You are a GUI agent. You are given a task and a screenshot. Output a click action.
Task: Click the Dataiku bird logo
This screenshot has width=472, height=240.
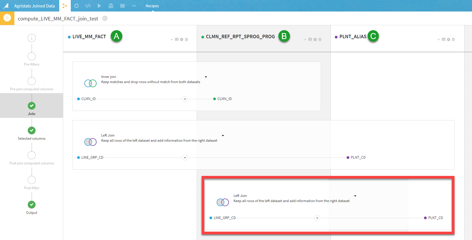[x=6, y=6]
